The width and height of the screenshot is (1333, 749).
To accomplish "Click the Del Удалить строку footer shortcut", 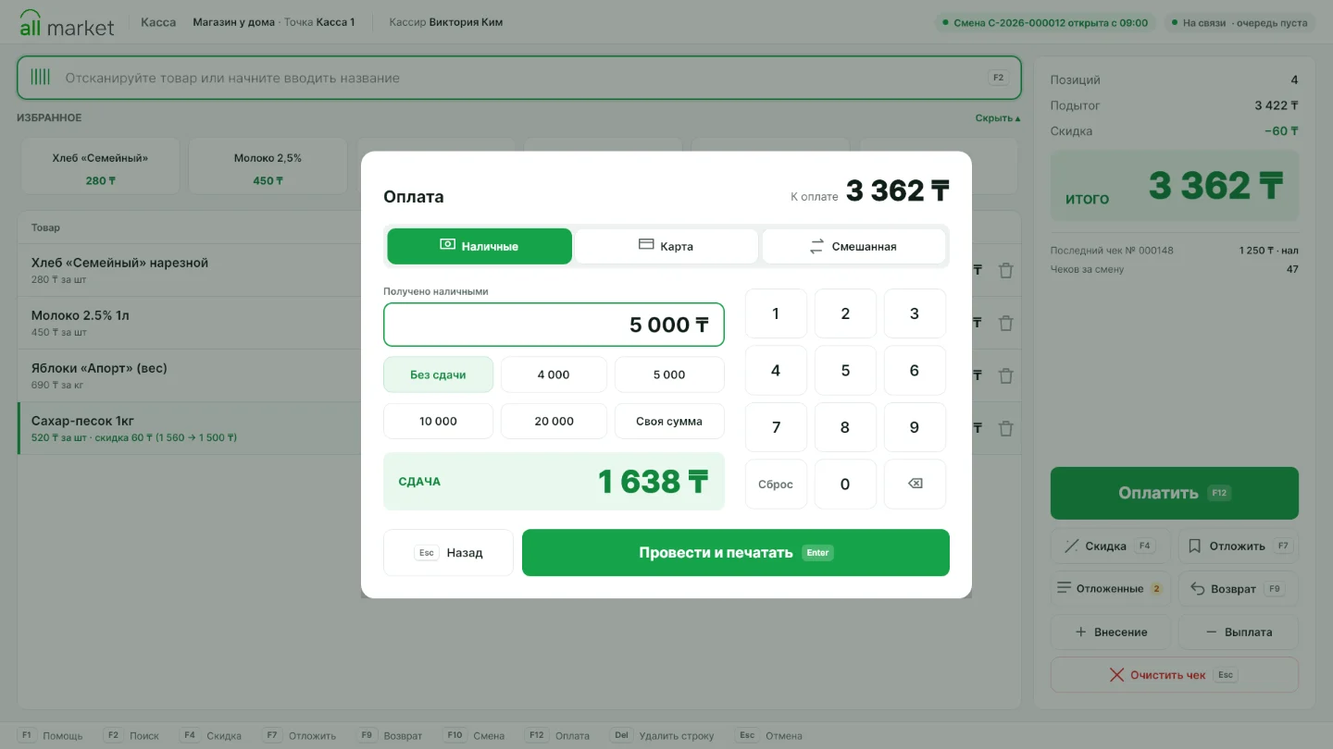I will click(663, 736).
